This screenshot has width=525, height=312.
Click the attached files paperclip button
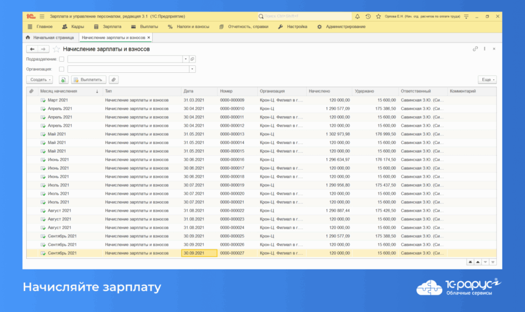[x=114, y=79]
